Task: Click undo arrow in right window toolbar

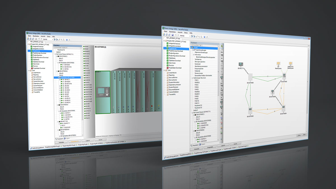Action: pyautogui.click(x=176, y=35)
